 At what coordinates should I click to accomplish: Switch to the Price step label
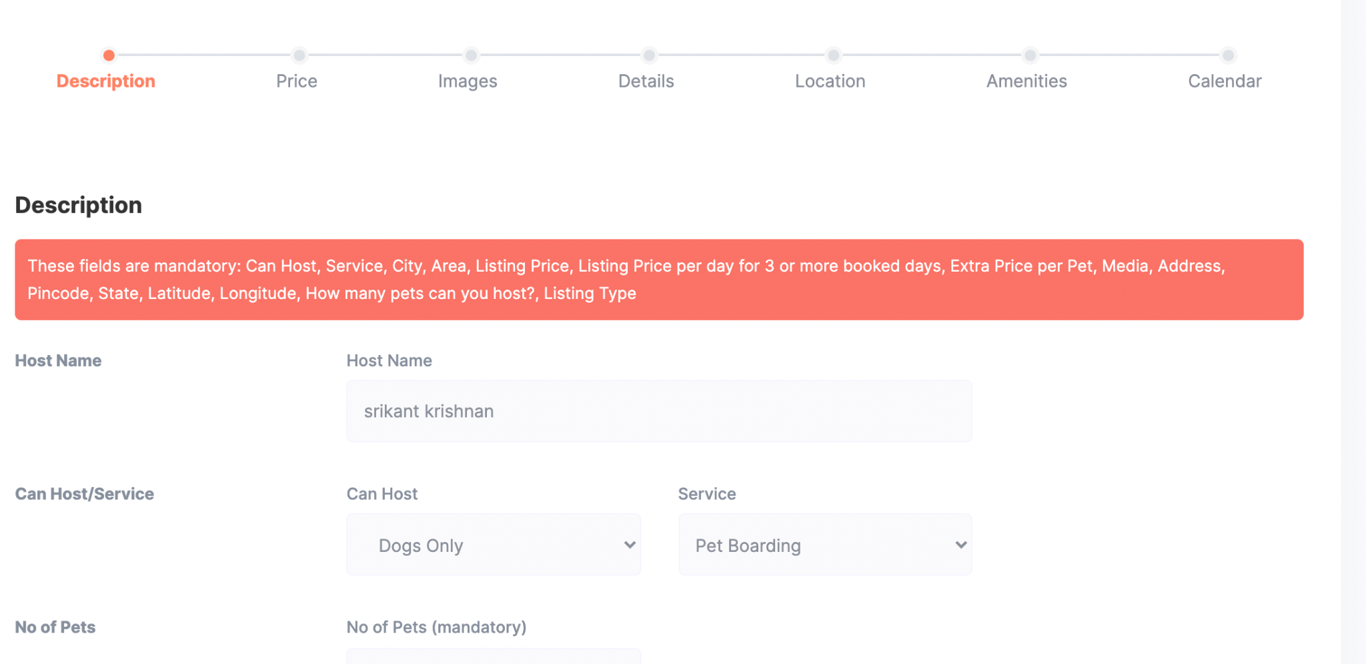point(297,81)
